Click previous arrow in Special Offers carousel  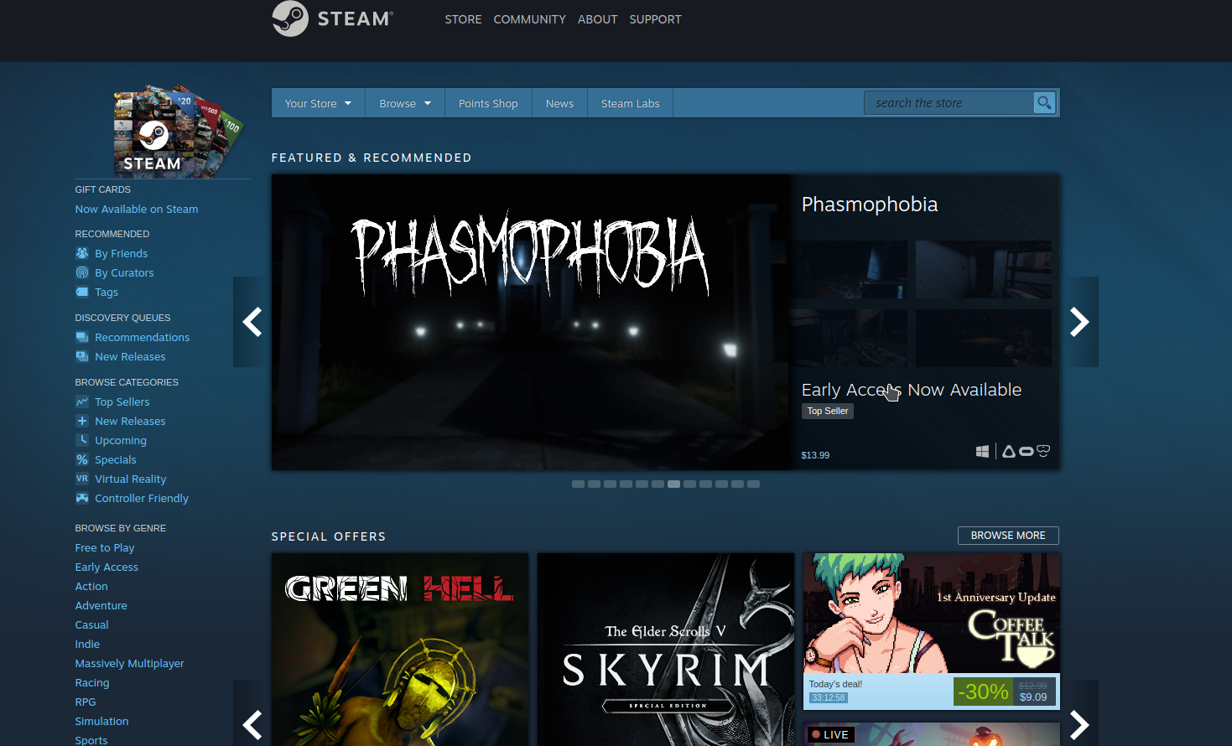252,724
